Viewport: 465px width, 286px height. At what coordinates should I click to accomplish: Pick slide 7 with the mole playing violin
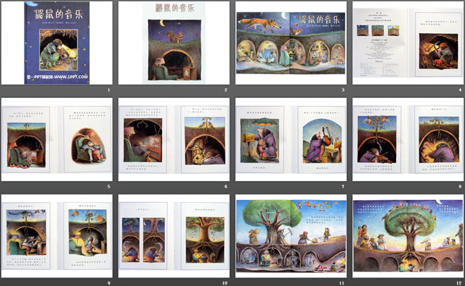coord(290,141)
